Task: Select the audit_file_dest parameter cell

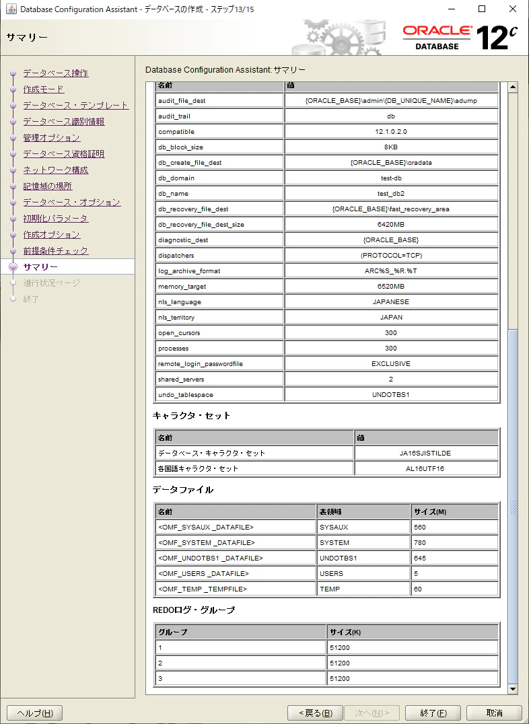Action: click(x=219, y=101)
